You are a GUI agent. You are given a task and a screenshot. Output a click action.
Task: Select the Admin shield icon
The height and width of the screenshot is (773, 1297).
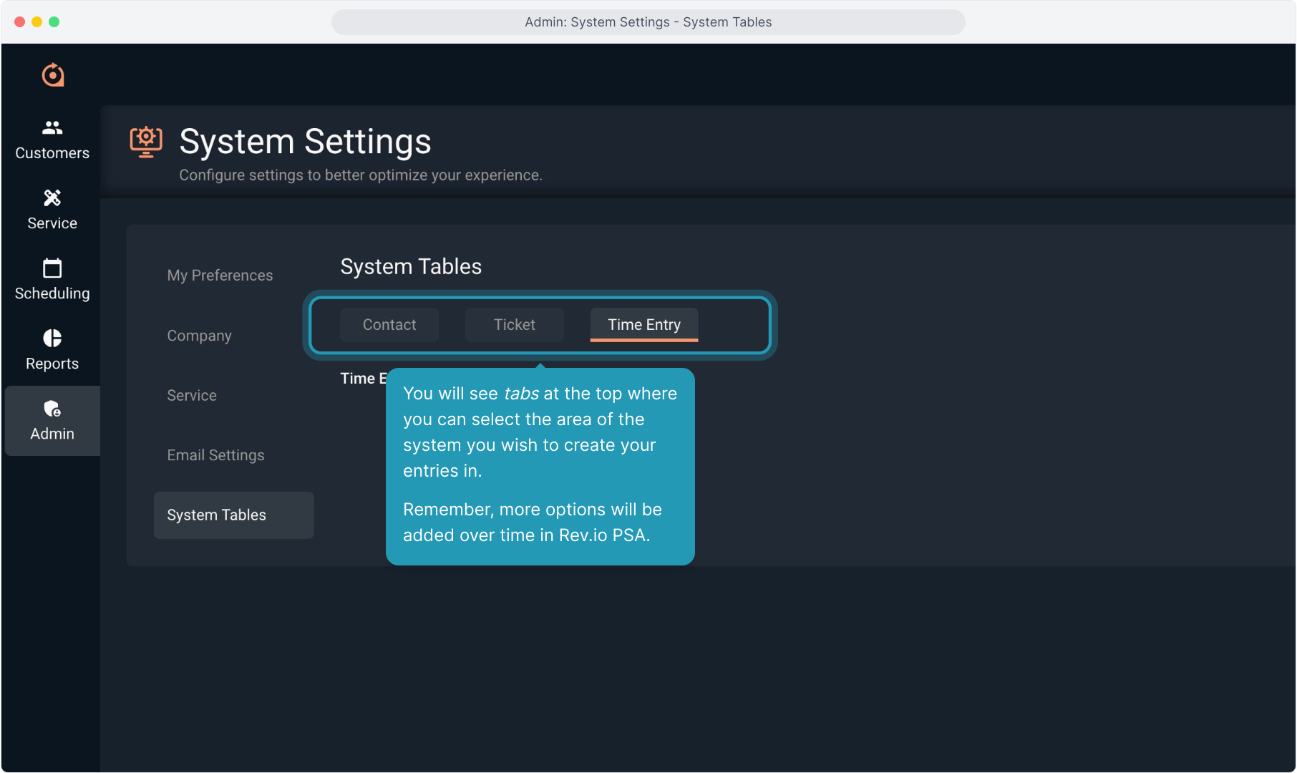(52, 409)
